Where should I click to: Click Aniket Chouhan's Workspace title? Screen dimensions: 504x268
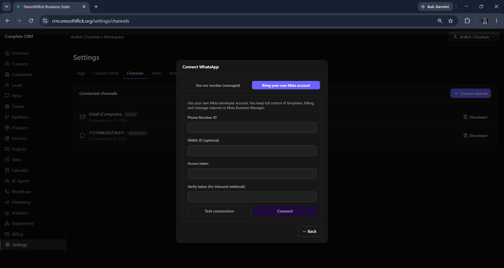tap(97, 37)
